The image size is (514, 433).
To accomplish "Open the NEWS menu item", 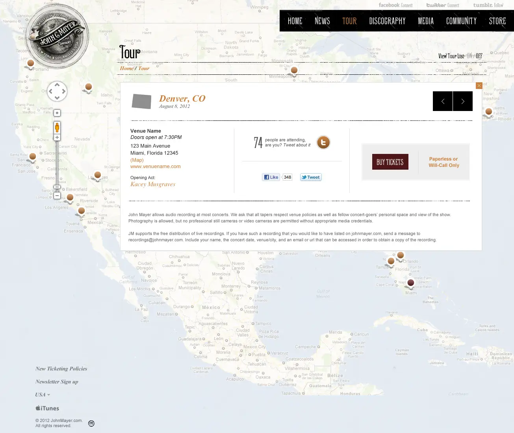I will 322,21.
